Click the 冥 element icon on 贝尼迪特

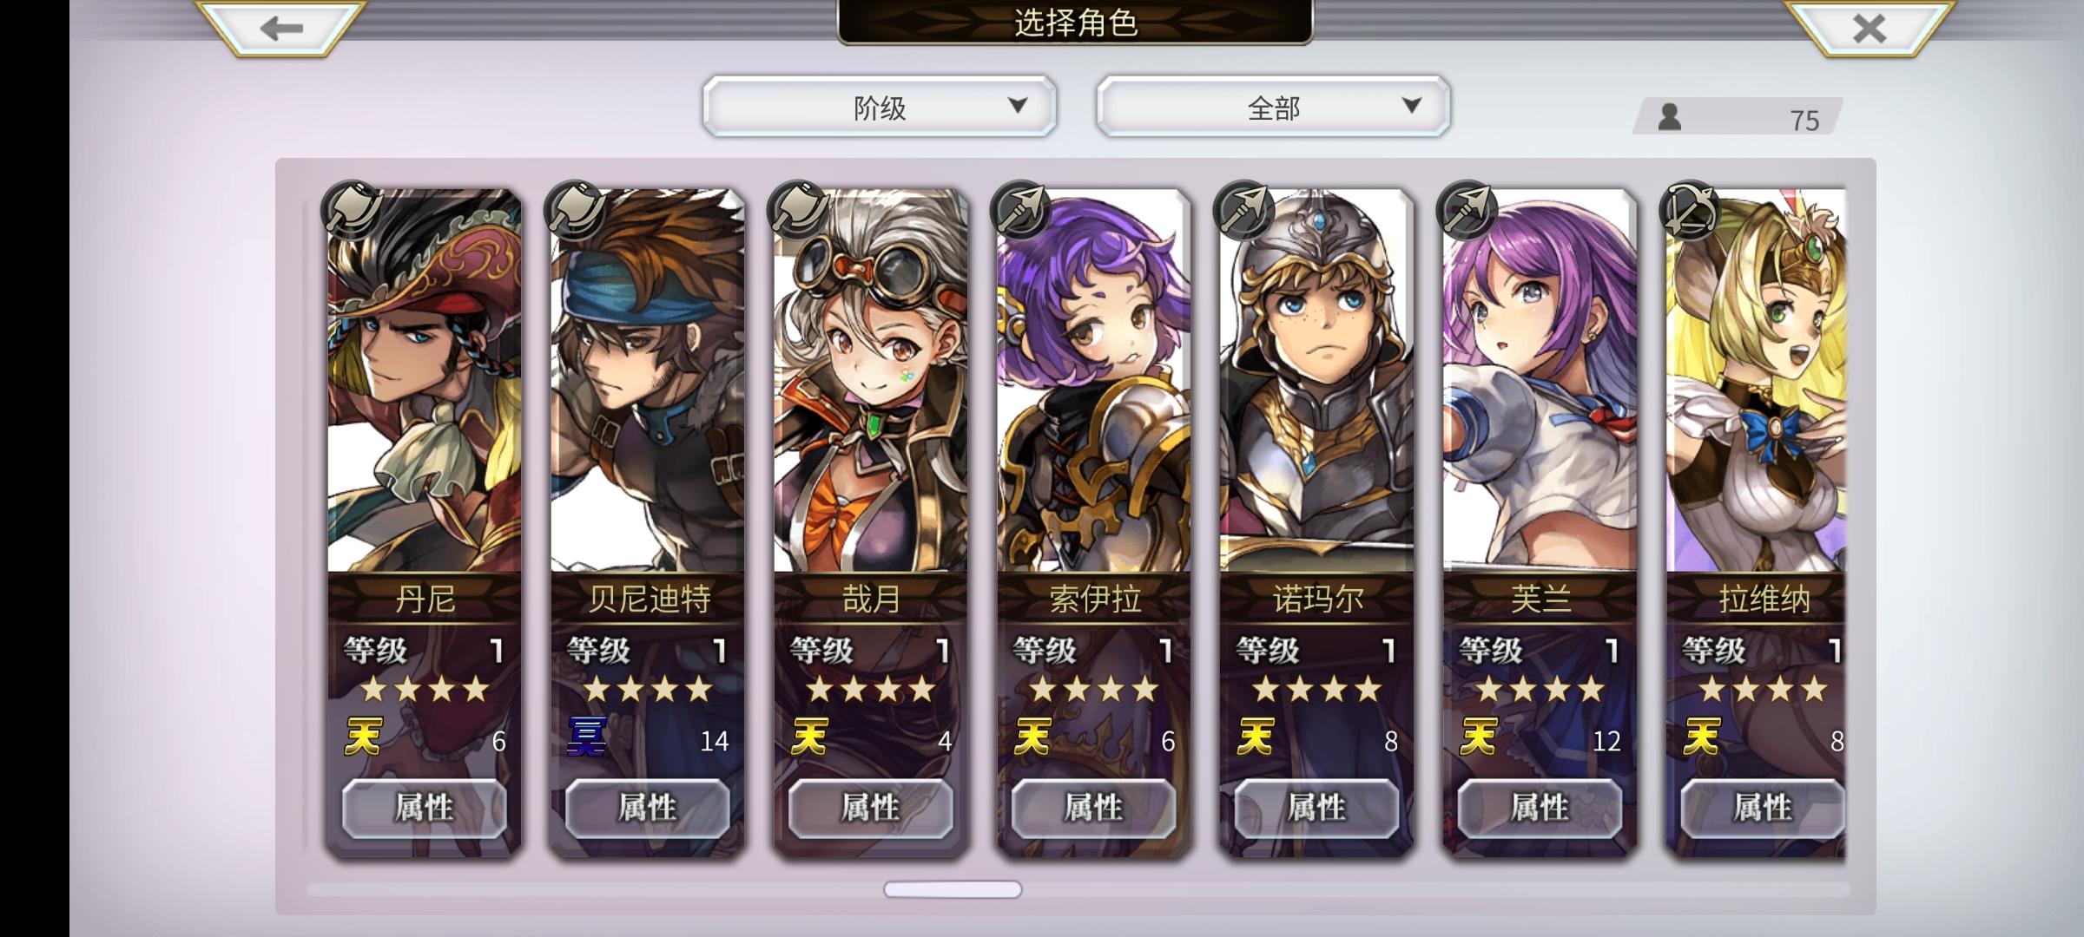point(586,737)
